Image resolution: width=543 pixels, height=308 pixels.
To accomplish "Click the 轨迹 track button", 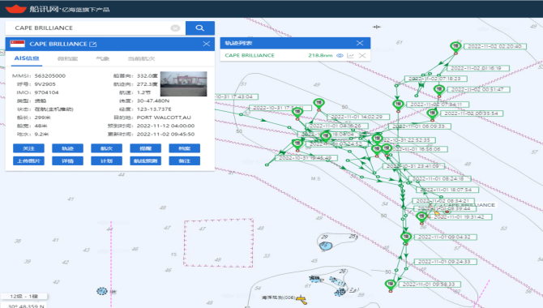I will pos(67,148).
